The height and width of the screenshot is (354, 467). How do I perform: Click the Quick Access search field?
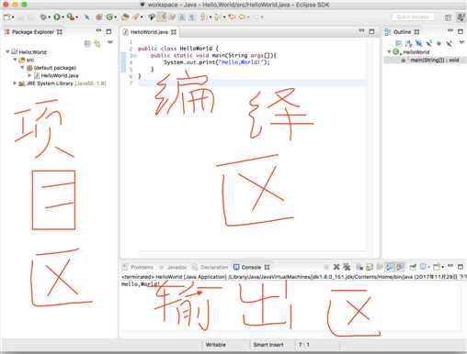[x=413, y=17]
